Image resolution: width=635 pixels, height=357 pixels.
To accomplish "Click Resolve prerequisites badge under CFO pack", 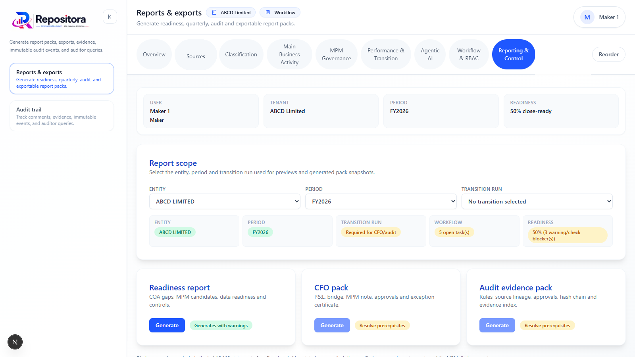I will (382, 326).
